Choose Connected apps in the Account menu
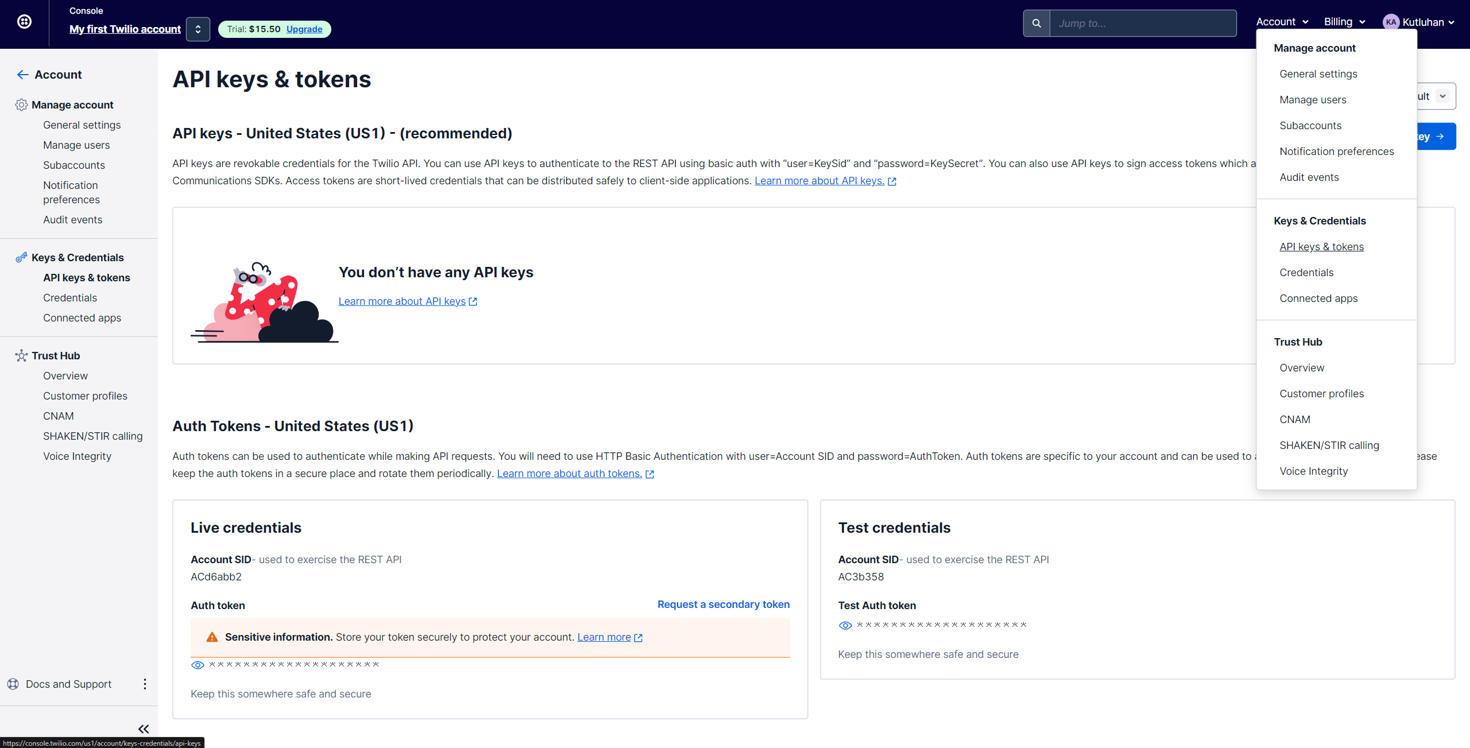Viewport: 1470px width, 748px height. 1318,298
